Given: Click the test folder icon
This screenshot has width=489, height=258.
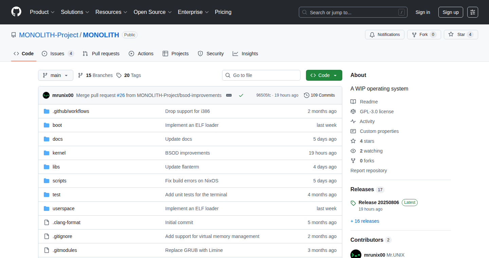Looking at the screenshot, I should pyautogui.click(x=47, y=195).
